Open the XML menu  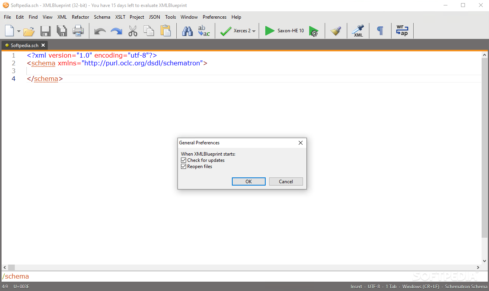(62, 17)
